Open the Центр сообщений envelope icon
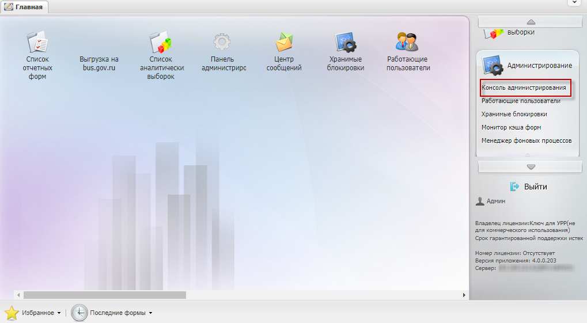Image resolution: width=587 pixels, height=323 pixels. [x=284, y=42]
